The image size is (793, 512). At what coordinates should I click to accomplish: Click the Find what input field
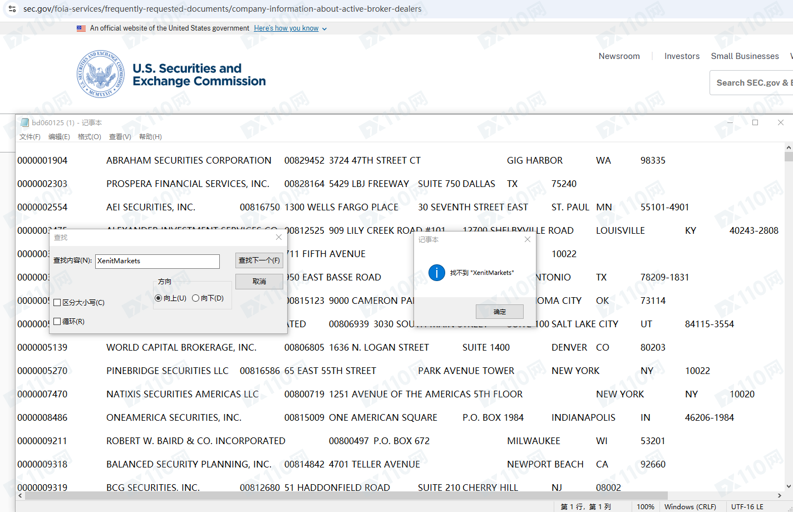[157, 261]
